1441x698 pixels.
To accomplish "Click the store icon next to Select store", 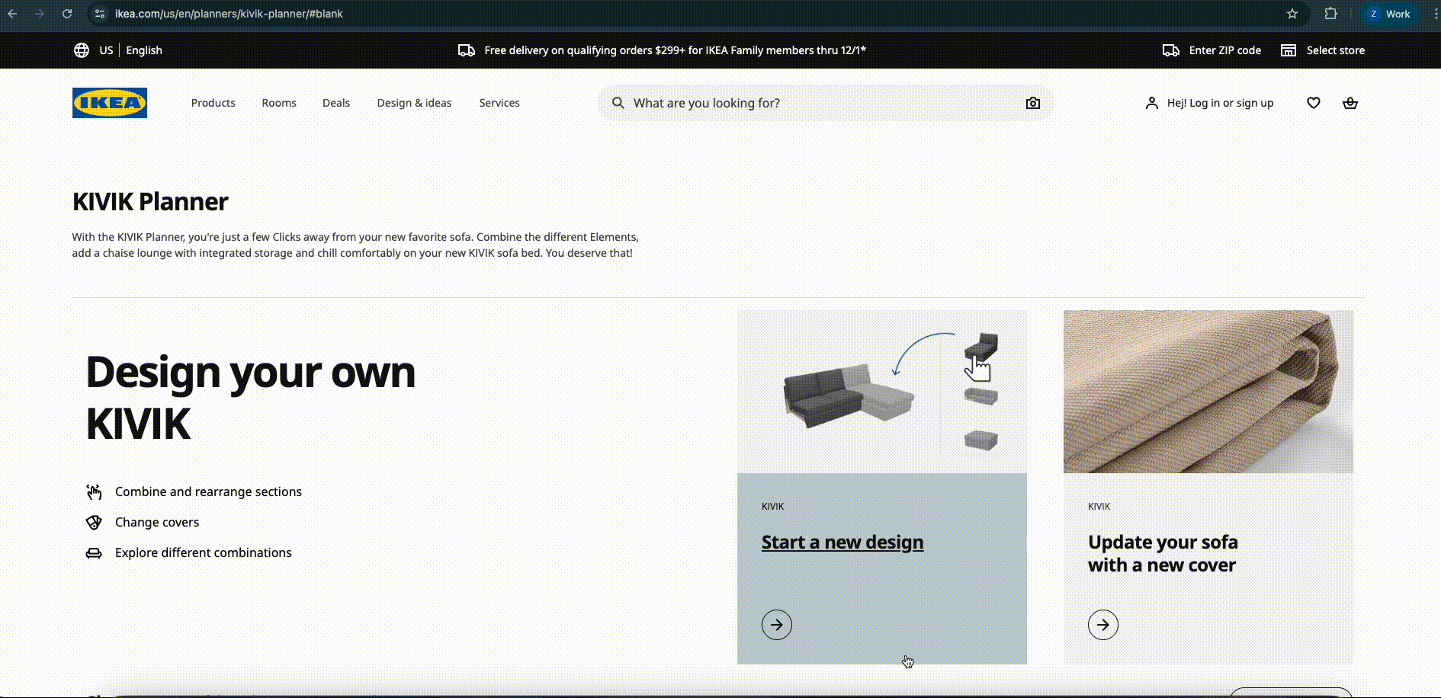I will (x=1289, y=50).
